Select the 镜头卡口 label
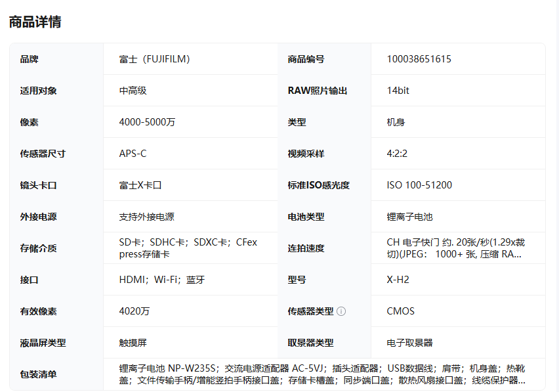This screenshot has width=559, height=392. [39, 185]
